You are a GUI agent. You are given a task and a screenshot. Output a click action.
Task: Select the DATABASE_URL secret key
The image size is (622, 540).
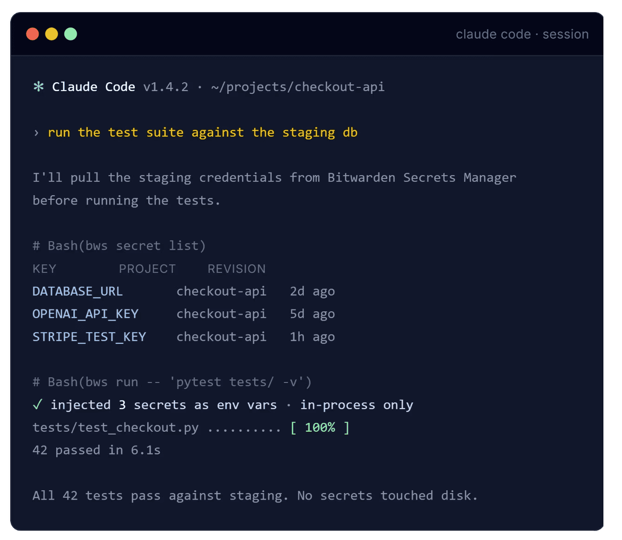click(x=78, y=291)
